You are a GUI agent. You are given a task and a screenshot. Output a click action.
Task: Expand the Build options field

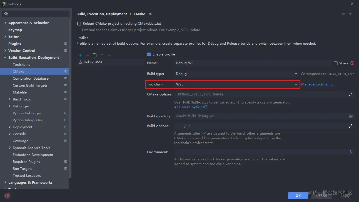pos(351,126)
